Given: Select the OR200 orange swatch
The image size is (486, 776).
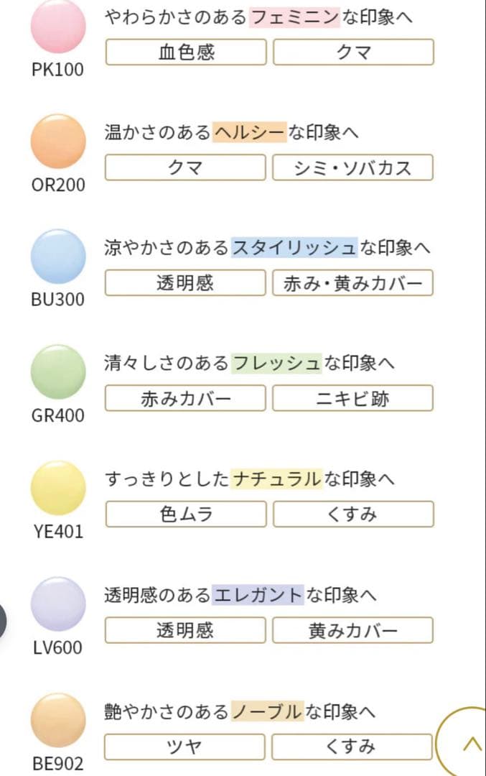Looking at the screenshot, I should [57, 144].
